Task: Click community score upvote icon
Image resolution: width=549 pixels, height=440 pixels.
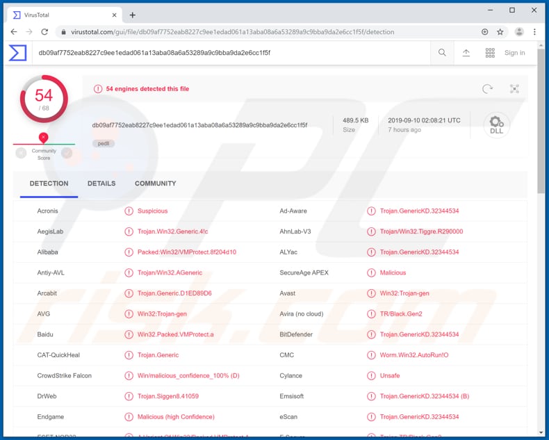Action: 67,153
